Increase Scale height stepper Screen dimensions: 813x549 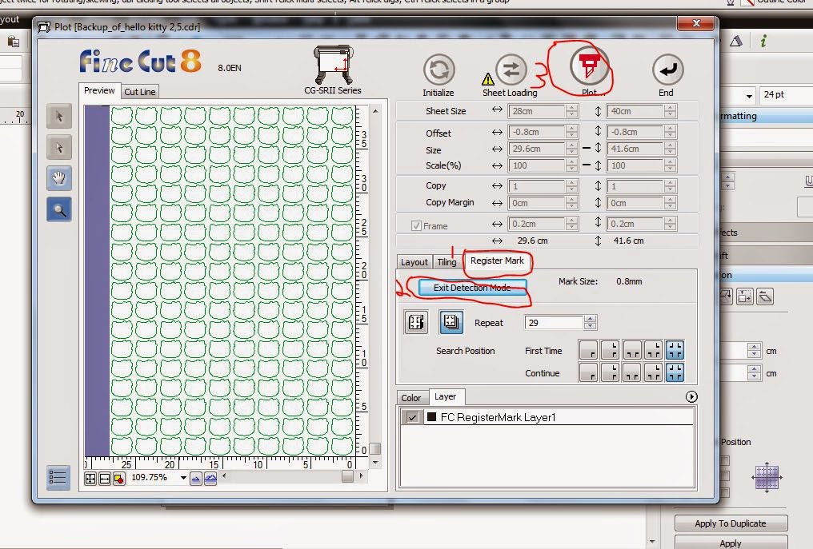(x=670, y=162)
